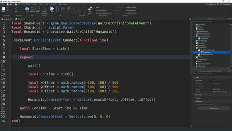Expand the ReplicatedStorage tree node arrow
Screen dimensions: 232x131
pyautogui.click(x=194, y=34)
